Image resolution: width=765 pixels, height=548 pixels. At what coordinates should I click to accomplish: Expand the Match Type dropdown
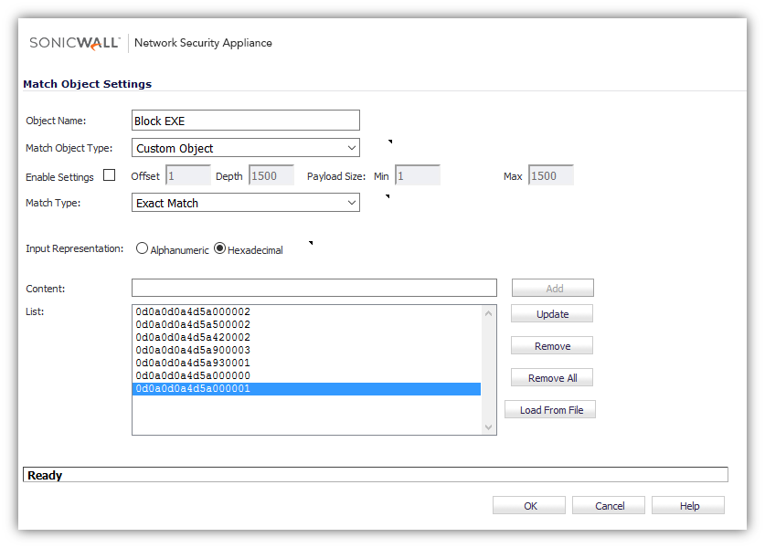point(246,203)
